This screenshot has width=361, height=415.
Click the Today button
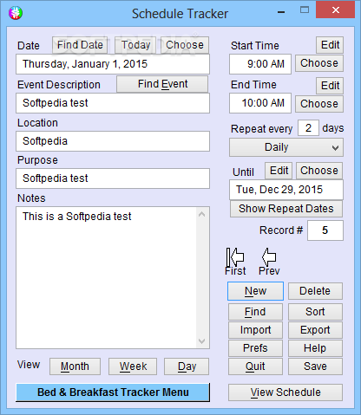pyautogui.click(x=135, y=45)
